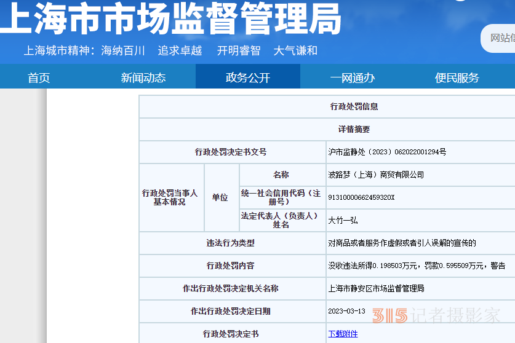Click the 详情摘要 subheading
The width and height of the screenshot is (515, 343).
click(x=354, y=129)
